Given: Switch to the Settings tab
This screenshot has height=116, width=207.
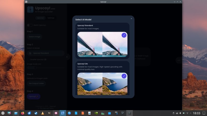Looking at the screenshot, I should (51, 18).
